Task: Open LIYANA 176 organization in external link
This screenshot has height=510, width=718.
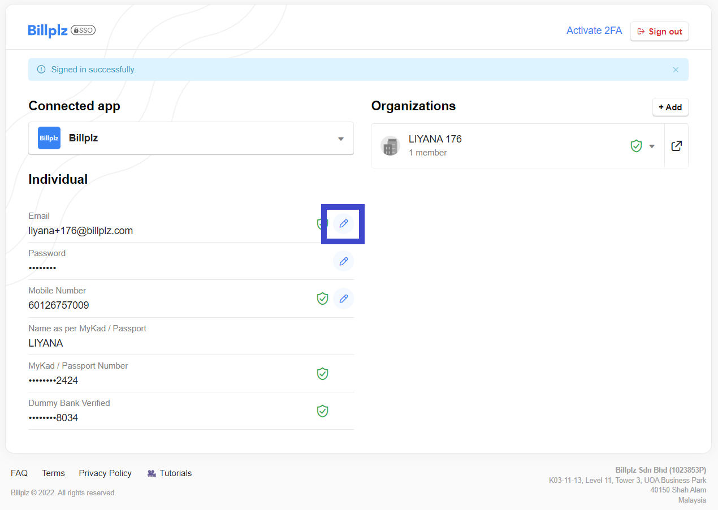Action: pos(676,146)
